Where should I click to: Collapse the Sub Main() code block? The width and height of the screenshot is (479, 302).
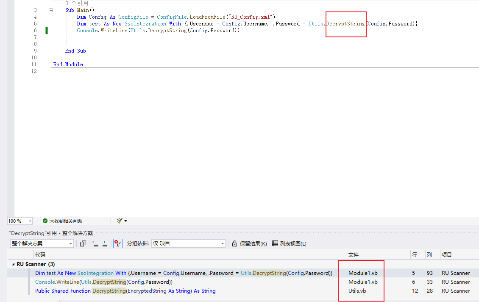(50, 10)
